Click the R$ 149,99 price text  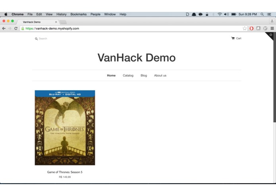[65, 177]
